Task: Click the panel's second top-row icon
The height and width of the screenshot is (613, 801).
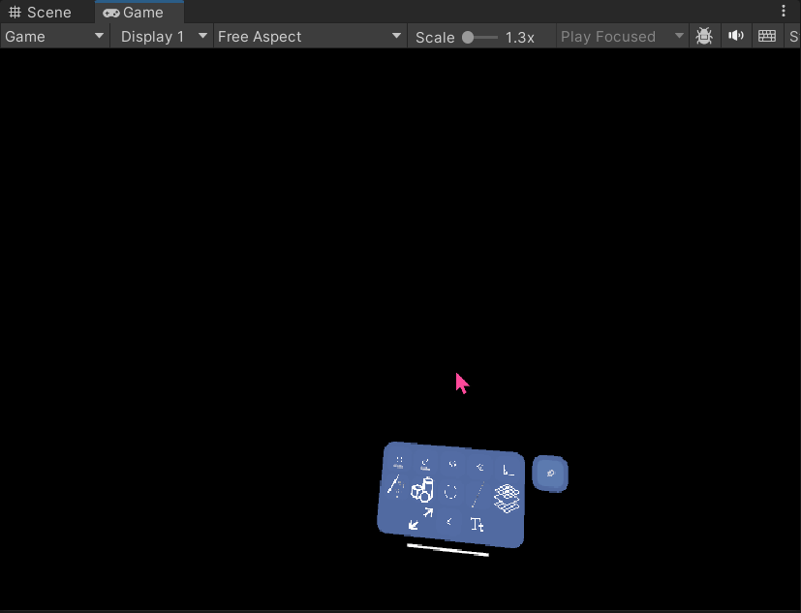Action: tap(425, 464)
